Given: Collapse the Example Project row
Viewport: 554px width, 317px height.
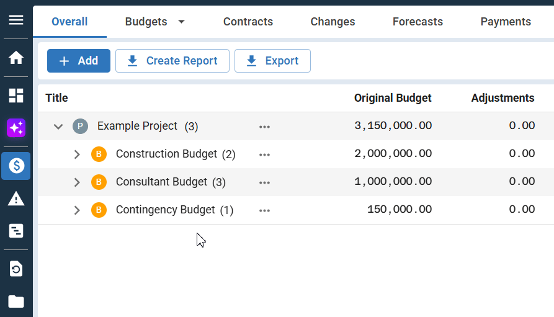Looking at the screenshot, I should tap(58, 127).
